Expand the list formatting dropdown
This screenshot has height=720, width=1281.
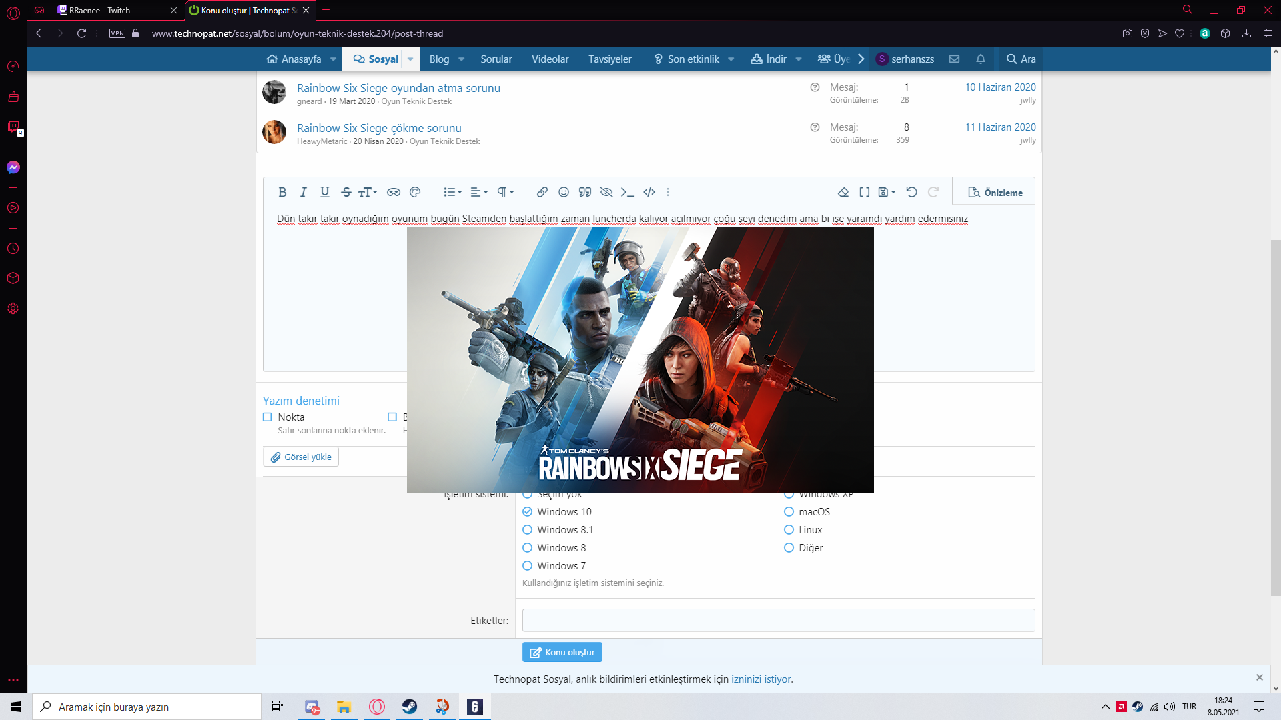453,192
